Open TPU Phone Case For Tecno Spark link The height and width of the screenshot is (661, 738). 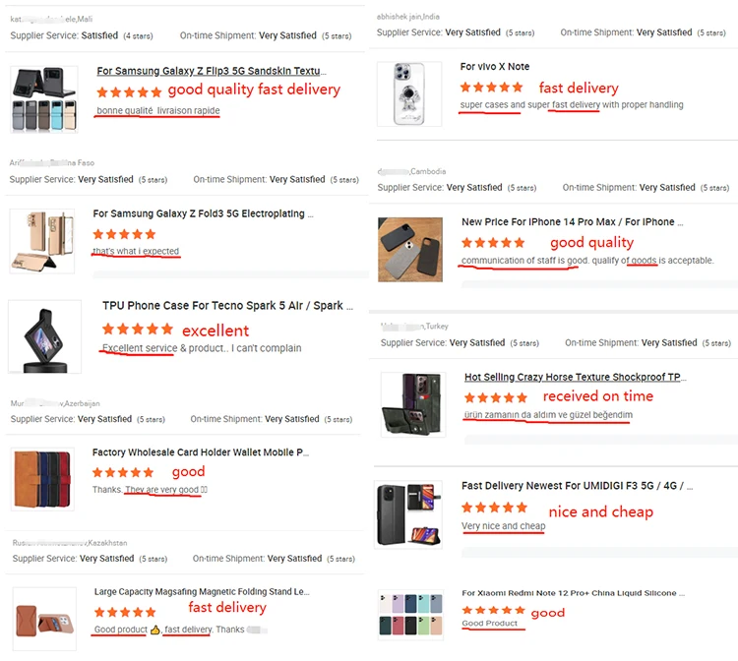[x=222, y=305]
